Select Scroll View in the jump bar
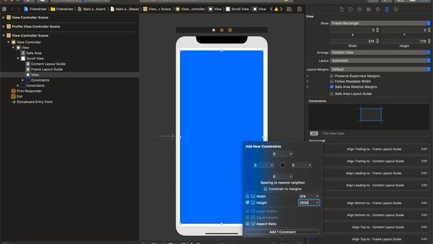 tap(237, 9)
